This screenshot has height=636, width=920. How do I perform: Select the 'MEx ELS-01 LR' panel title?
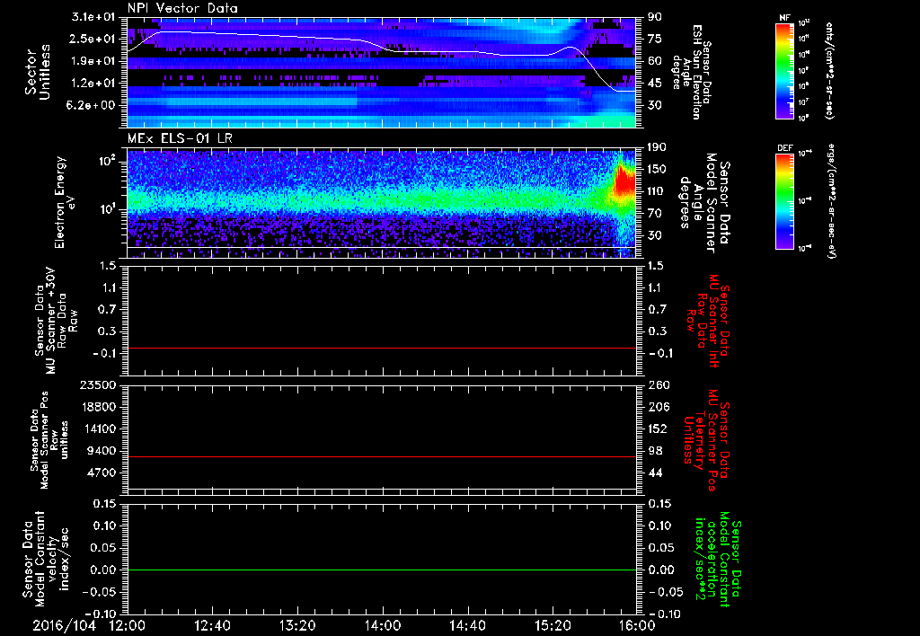180,139
